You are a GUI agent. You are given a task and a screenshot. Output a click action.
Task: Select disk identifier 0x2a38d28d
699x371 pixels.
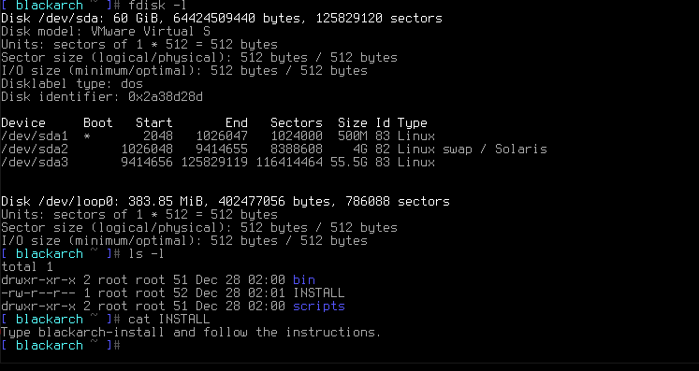coord(166,96)
